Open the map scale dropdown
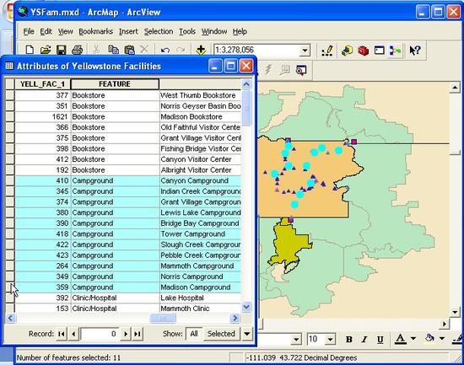 [x=305, y=51]
